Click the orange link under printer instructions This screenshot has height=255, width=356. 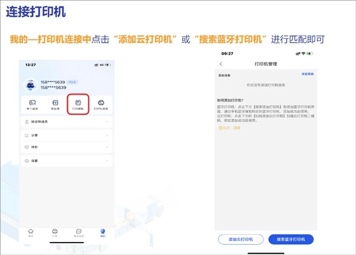(230, 127)
